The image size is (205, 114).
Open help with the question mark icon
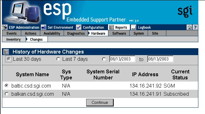coord(195,27)
